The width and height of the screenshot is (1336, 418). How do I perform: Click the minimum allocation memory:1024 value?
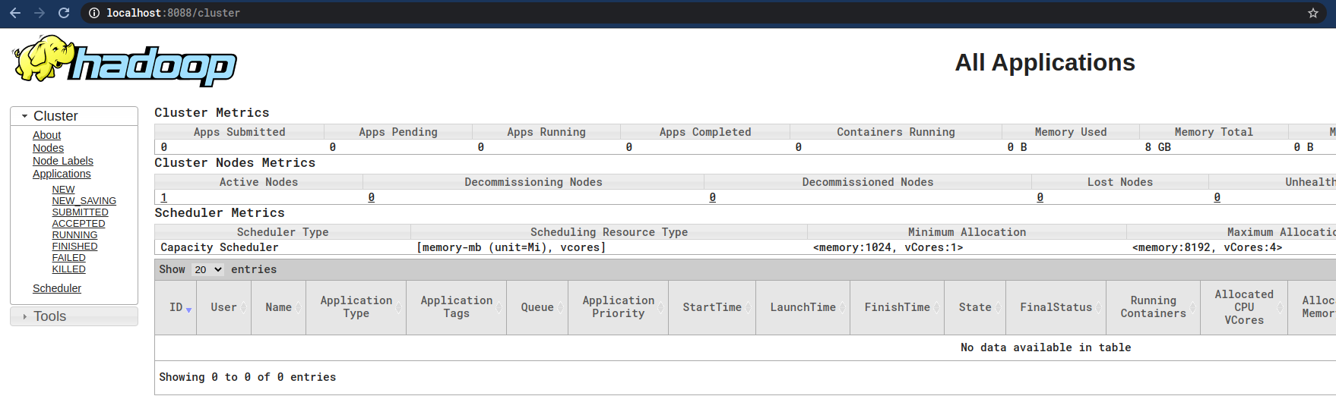pyautogui.click(x=888, y=247)
